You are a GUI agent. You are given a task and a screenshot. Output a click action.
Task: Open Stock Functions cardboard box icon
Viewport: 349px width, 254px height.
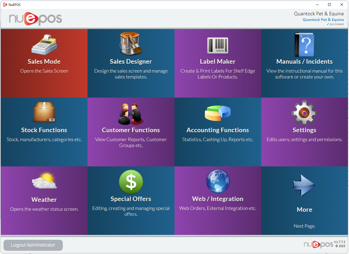[44, 112]
